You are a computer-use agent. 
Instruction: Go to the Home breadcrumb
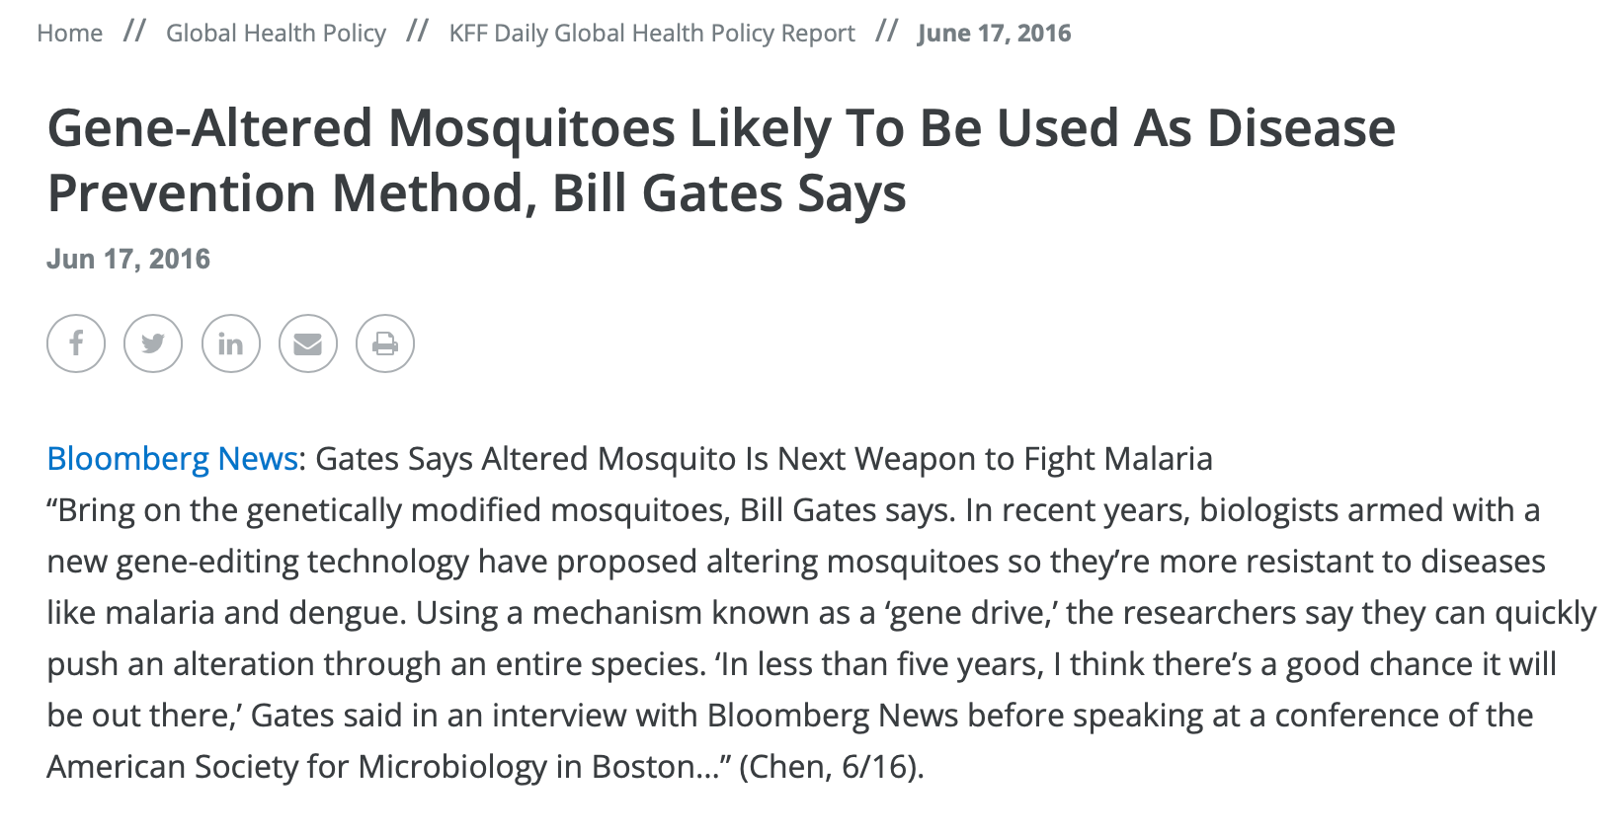pos(70,33)
